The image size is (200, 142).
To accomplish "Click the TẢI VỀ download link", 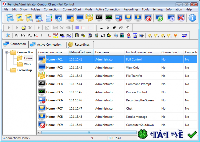I will [167, 134].
